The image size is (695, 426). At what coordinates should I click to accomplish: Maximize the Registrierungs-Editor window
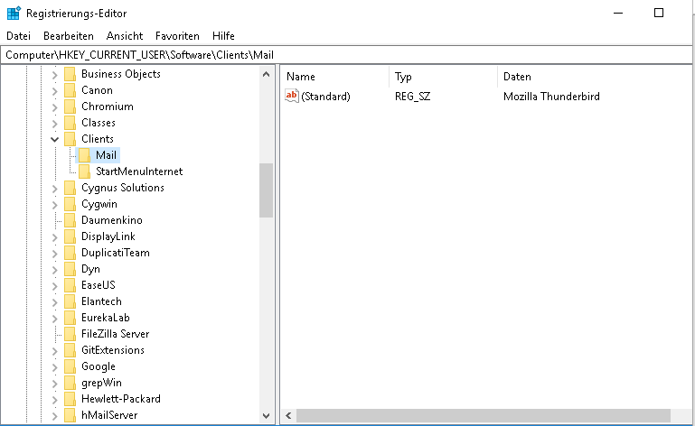tap(659, 13)
